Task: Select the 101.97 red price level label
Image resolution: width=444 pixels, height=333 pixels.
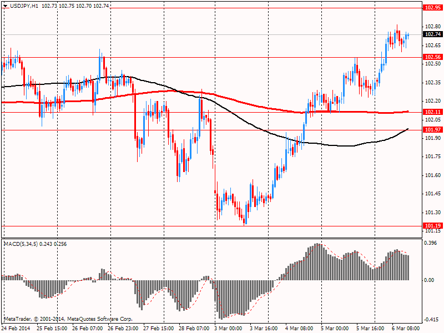Action: [433, 130]
